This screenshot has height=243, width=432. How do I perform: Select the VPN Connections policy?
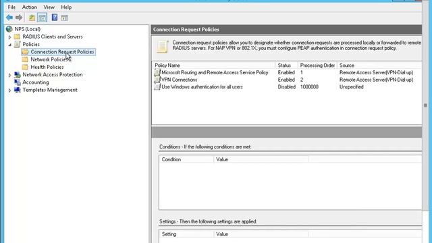click(179, 80)
